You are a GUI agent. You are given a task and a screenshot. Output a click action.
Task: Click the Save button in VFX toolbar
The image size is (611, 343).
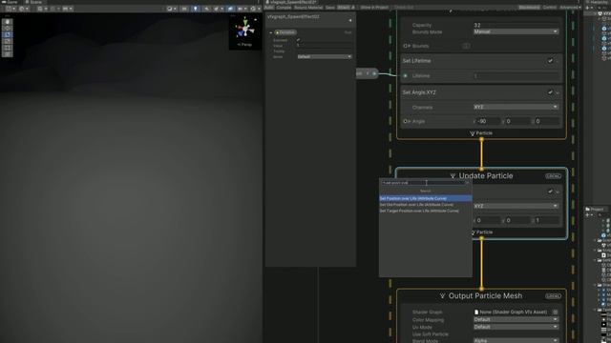coord(330,8)
